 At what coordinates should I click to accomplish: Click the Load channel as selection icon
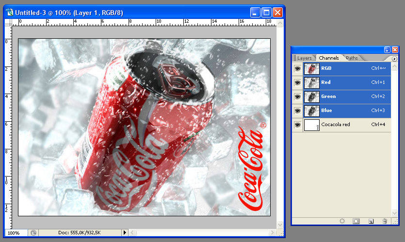coord(342,221)
